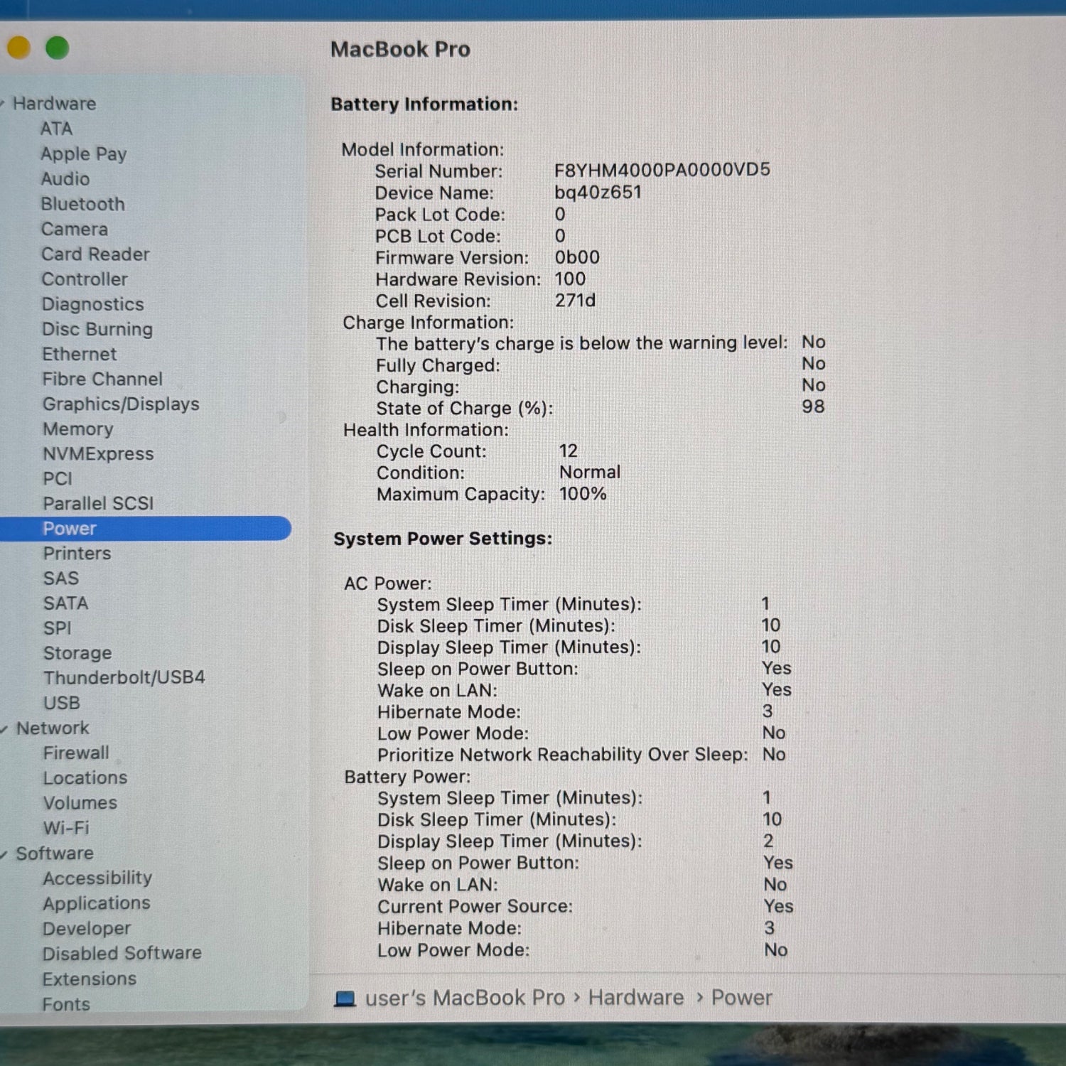Show Audio hardware information
Viewport: 1066px width, 1066px height.
coord(65,179)
